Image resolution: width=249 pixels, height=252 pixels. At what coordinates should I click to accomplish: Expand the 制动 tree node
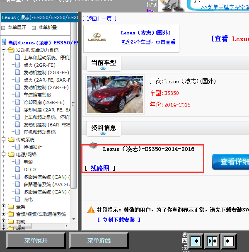click(4, 221)
